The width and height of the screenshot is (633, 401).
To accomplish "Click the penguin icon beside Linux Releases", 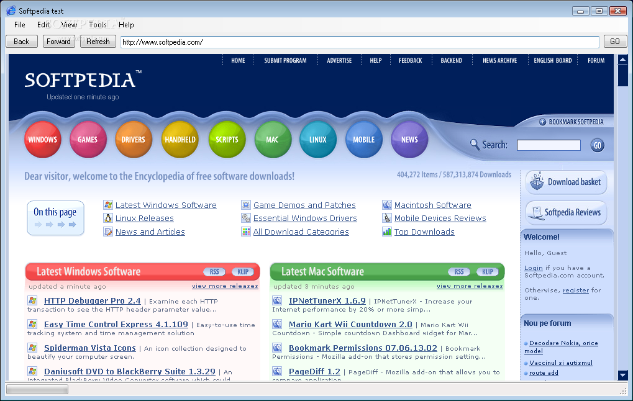I will (x=108, y=219).
